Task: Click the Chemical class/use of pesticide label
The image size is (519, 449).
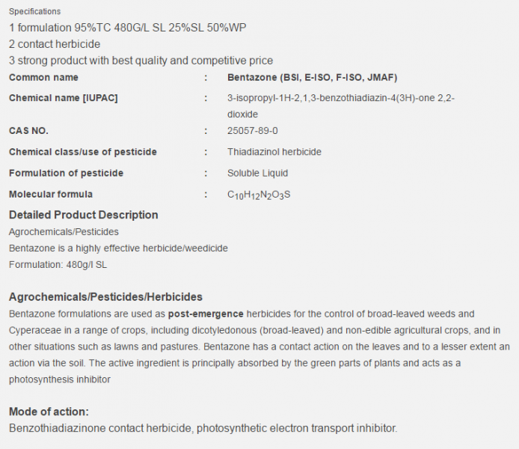Action: [x=83, y=152]
